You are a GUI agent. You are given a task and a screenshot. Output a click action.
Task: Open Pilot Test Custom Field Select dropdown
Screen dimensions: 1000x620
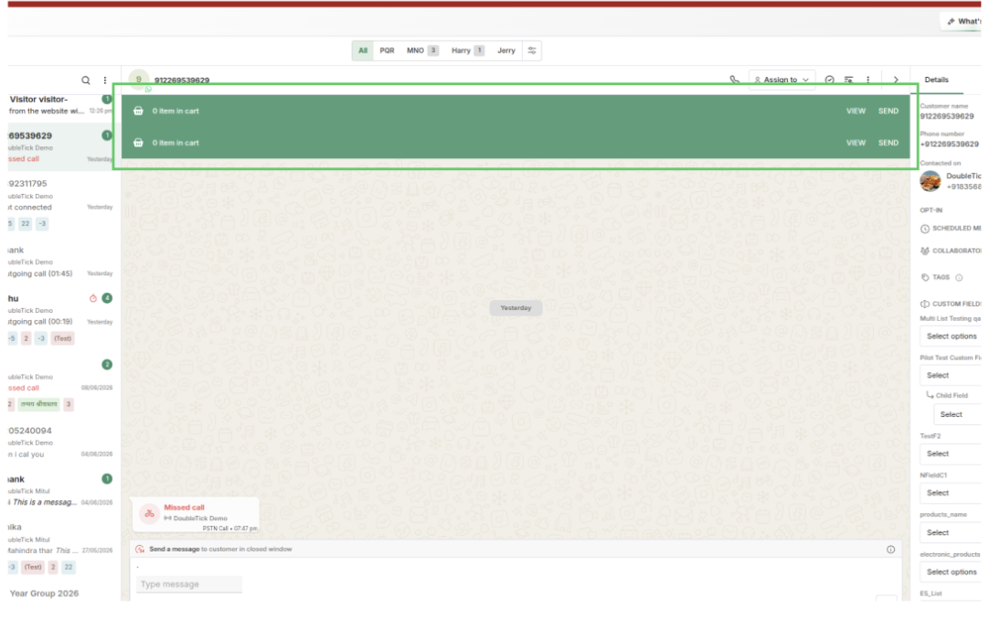tap(951, 376)
